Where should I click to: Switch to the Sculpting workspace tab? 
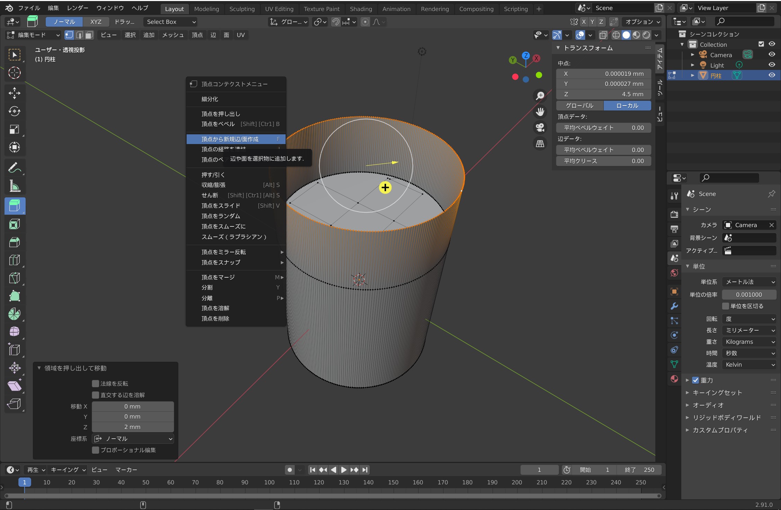(242, 9)
